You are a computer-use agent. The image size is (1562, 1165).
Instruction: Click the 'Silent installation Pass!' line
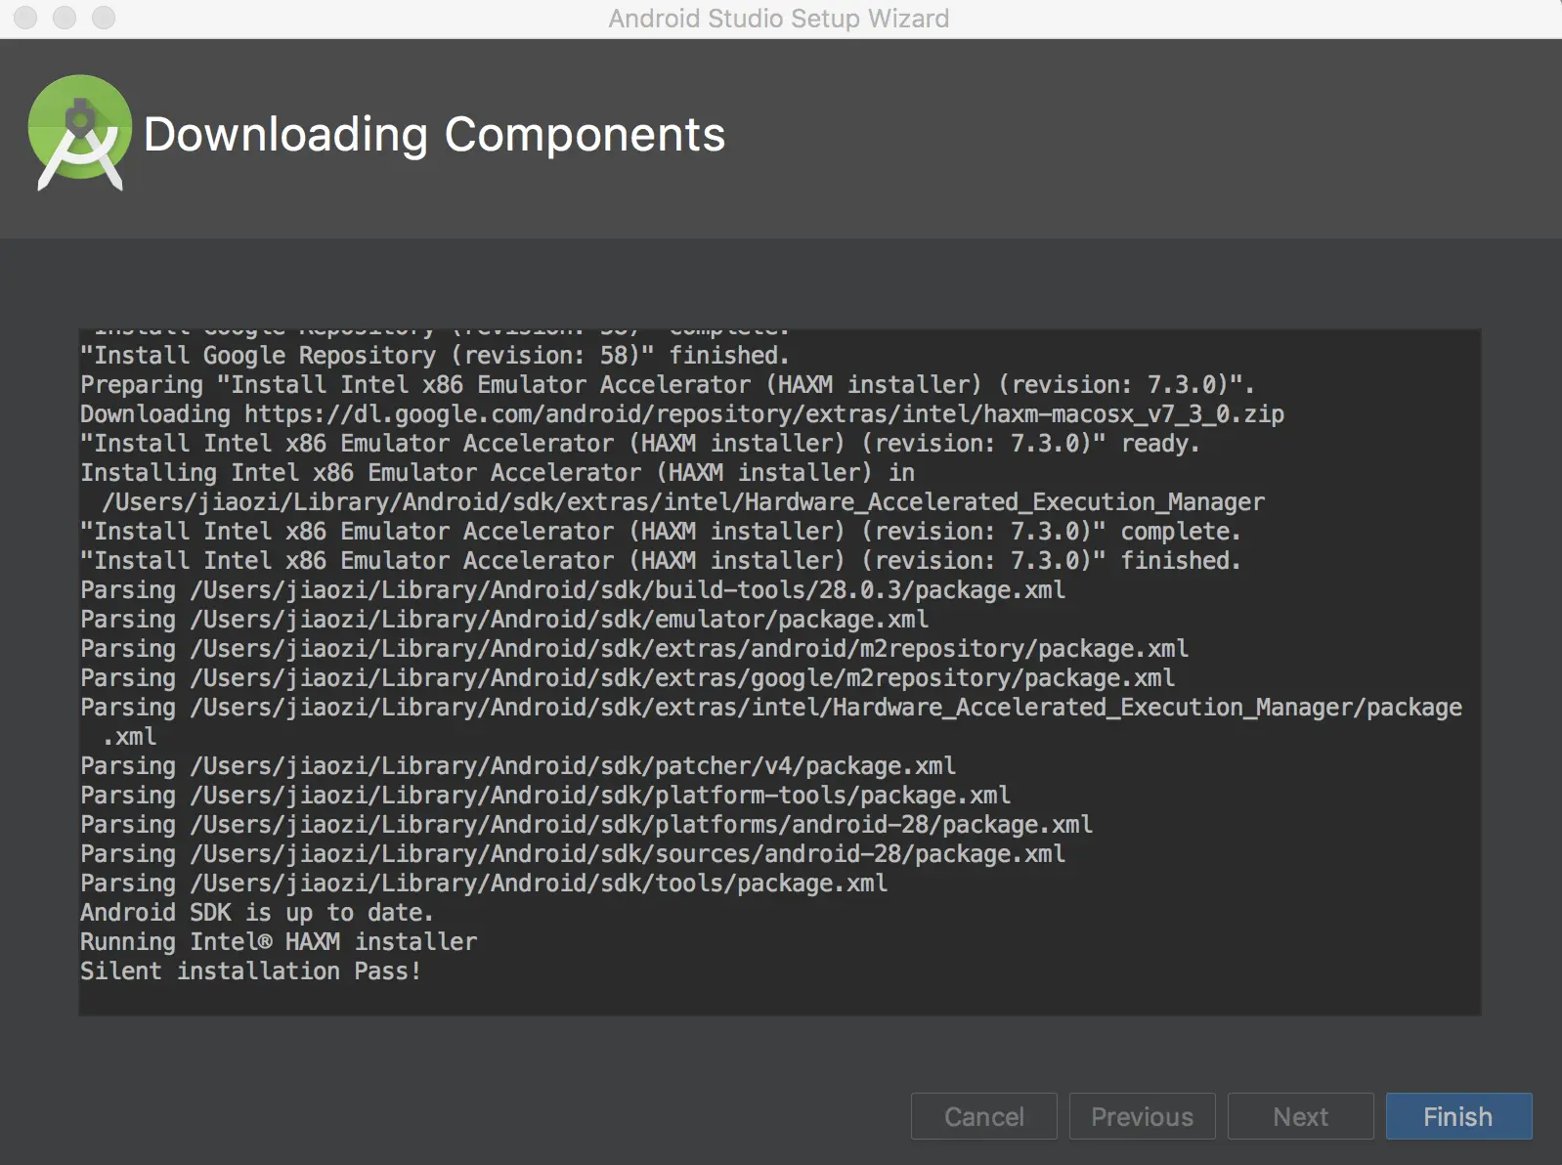point(250,971)
